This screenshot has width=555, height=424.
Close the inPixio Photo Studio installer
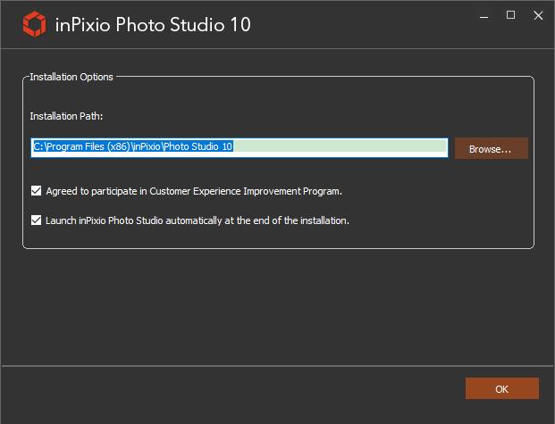click(538, 15)
